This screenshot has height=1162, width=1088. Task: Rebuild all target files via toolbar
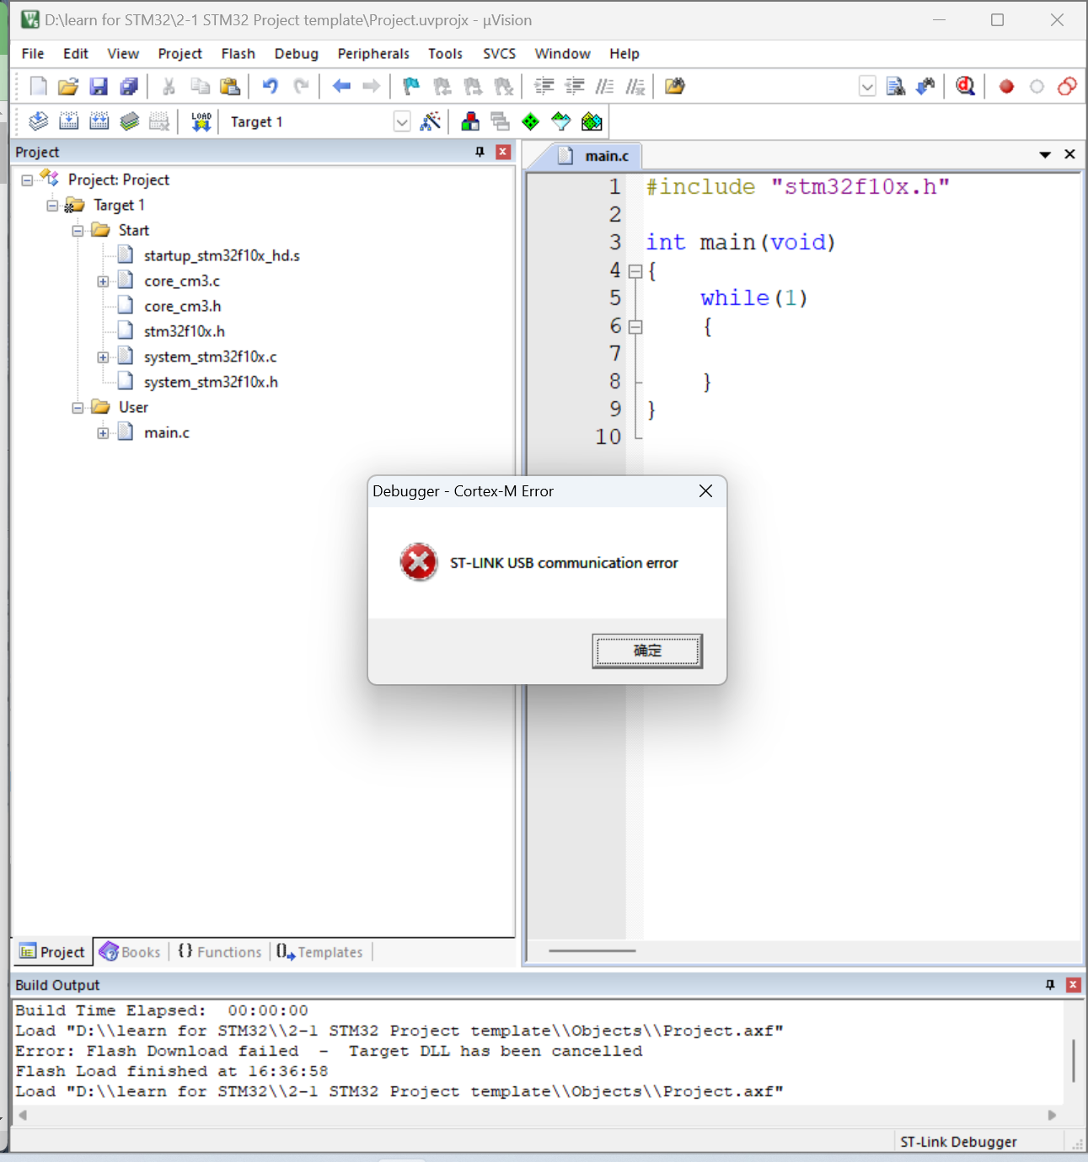pyautogui.click(x=99, y=121)
